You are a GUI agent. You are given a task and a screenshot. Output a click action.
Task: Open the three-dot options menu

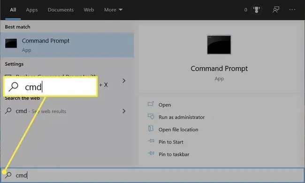[x=292, y=9]
